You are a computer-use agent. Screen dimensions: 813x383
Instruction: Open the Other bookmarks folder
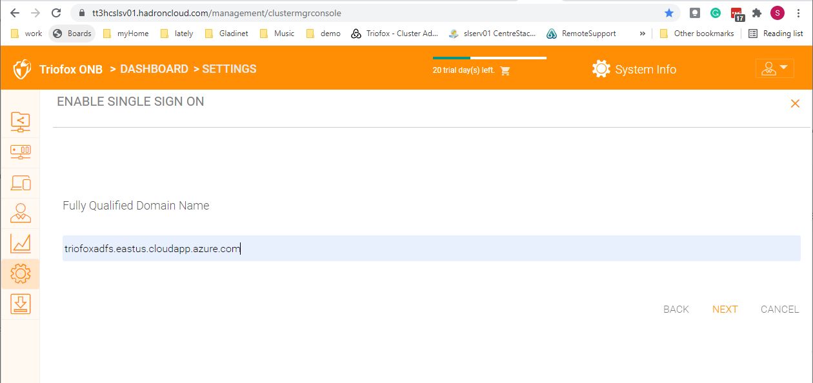697,34
